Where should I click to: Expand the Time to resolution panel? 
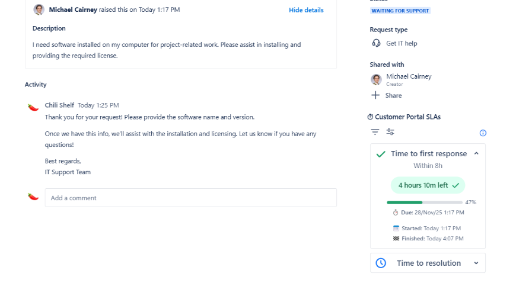click(x=476, y=263)
